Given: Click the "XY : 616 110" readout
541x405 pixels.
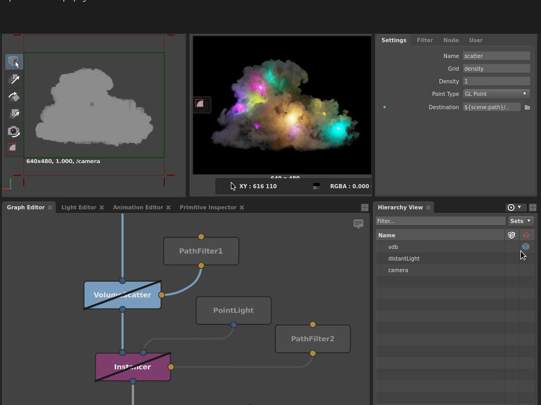Looking at the screenshot, I should [258, 186].
